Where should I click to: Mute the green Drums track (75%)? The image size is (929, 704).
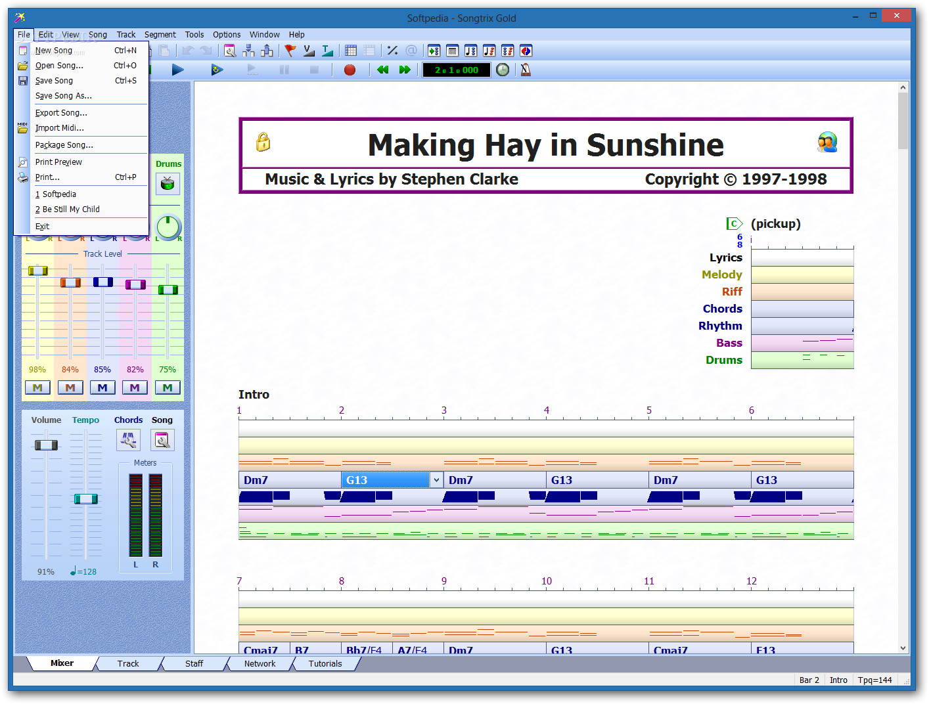point(168,387)
